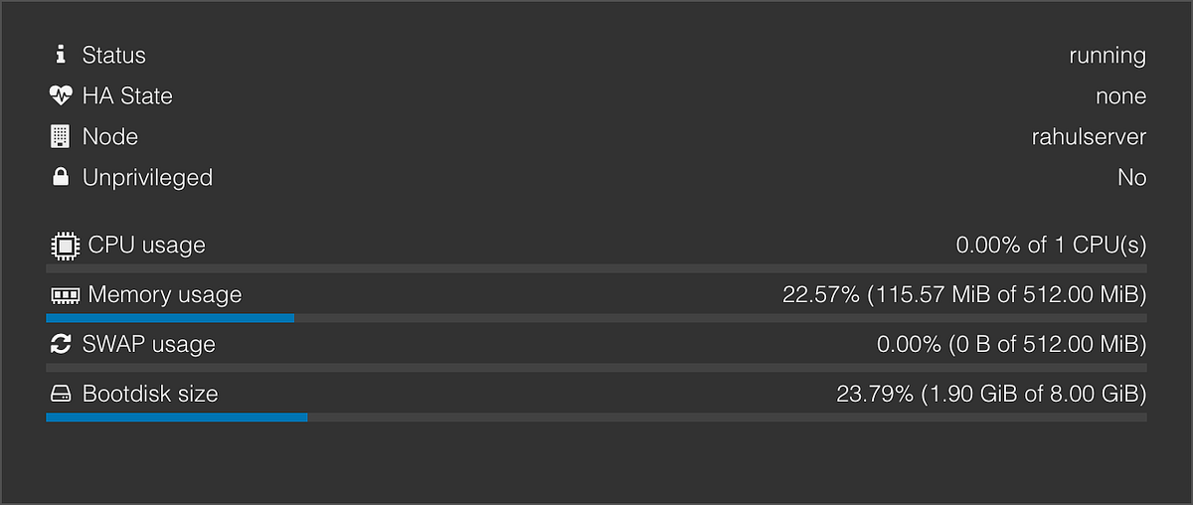This screenshot has height=505, width=1193.
Task: Click the Memory usage progress bar
Action: tap(596, 318)
